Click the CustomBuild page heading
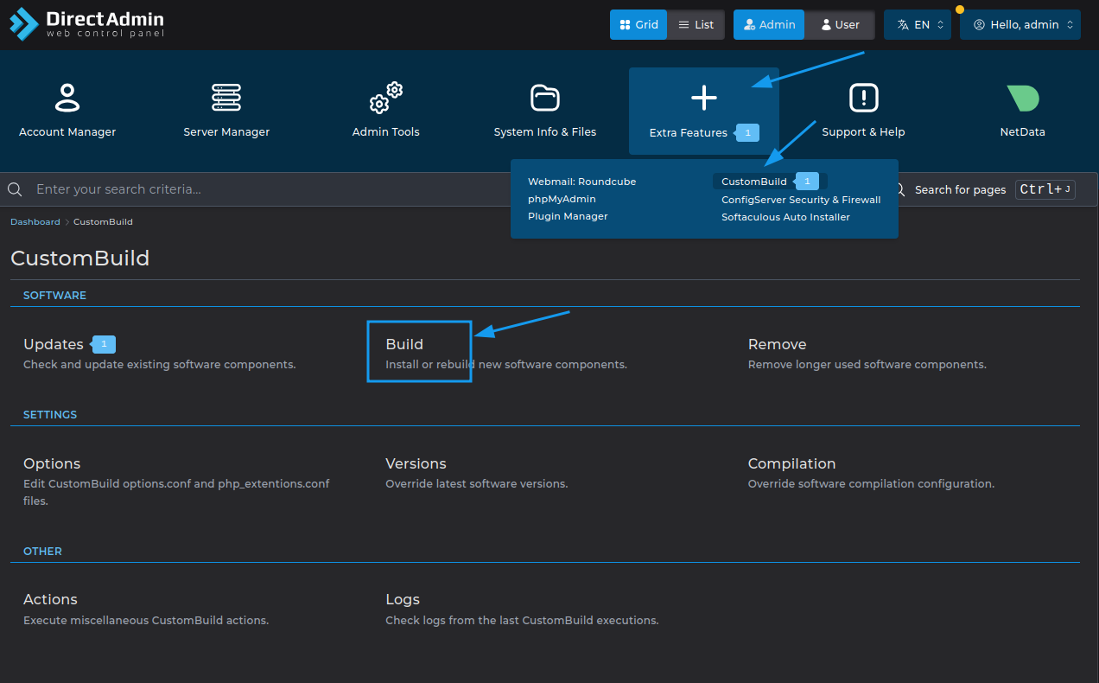The width and height of the screenshot is (1099, 683). click(80, 258)
